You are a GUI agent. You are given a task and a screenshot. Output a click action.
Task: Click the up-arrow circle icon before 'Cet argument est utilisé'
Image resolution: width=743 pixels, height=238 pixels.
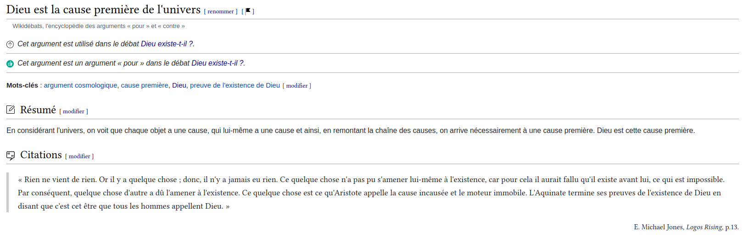10,44
